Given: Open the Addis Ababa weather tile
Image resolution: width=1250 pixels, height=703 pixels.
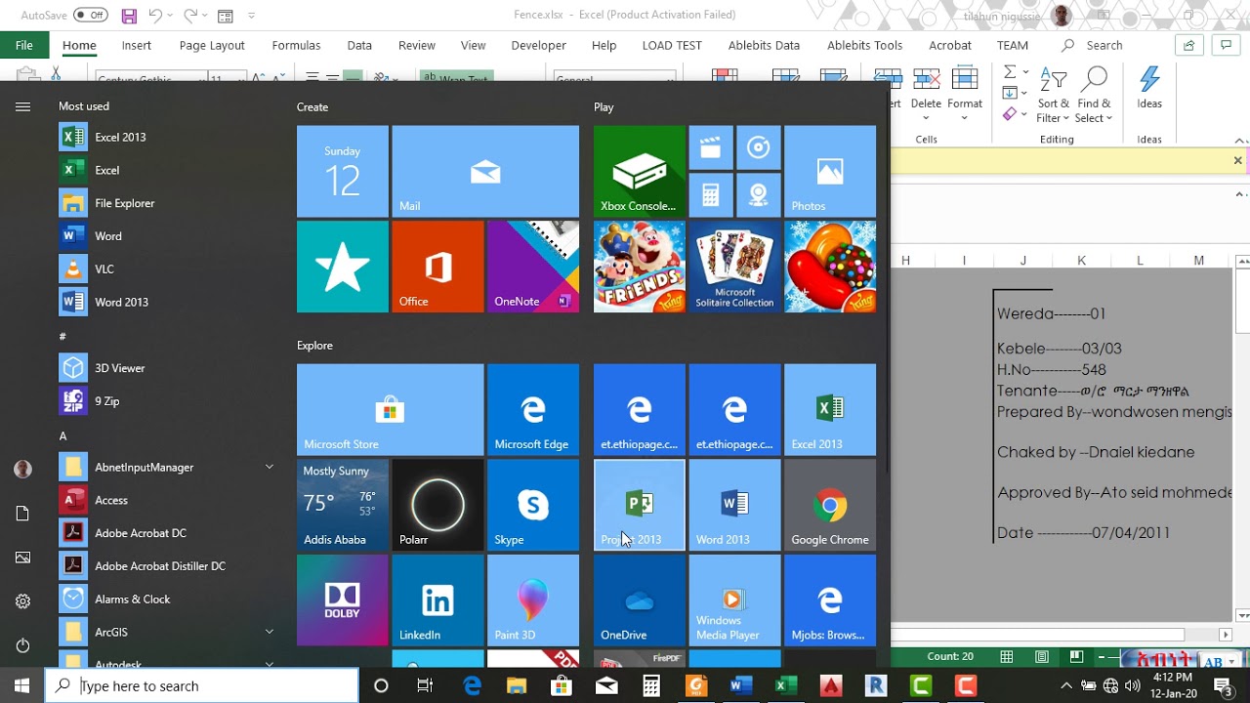Looking at the screenshot, I should [x=343, y=505].
